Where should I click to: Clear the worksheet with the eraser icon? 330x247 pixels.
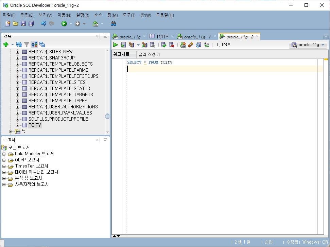tap(190, 45)
